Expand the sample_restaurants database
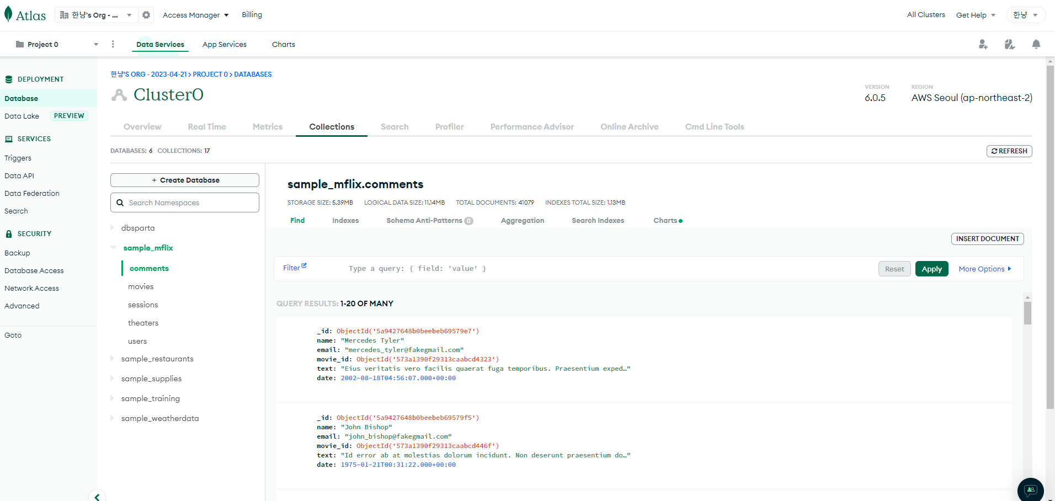 112,358
